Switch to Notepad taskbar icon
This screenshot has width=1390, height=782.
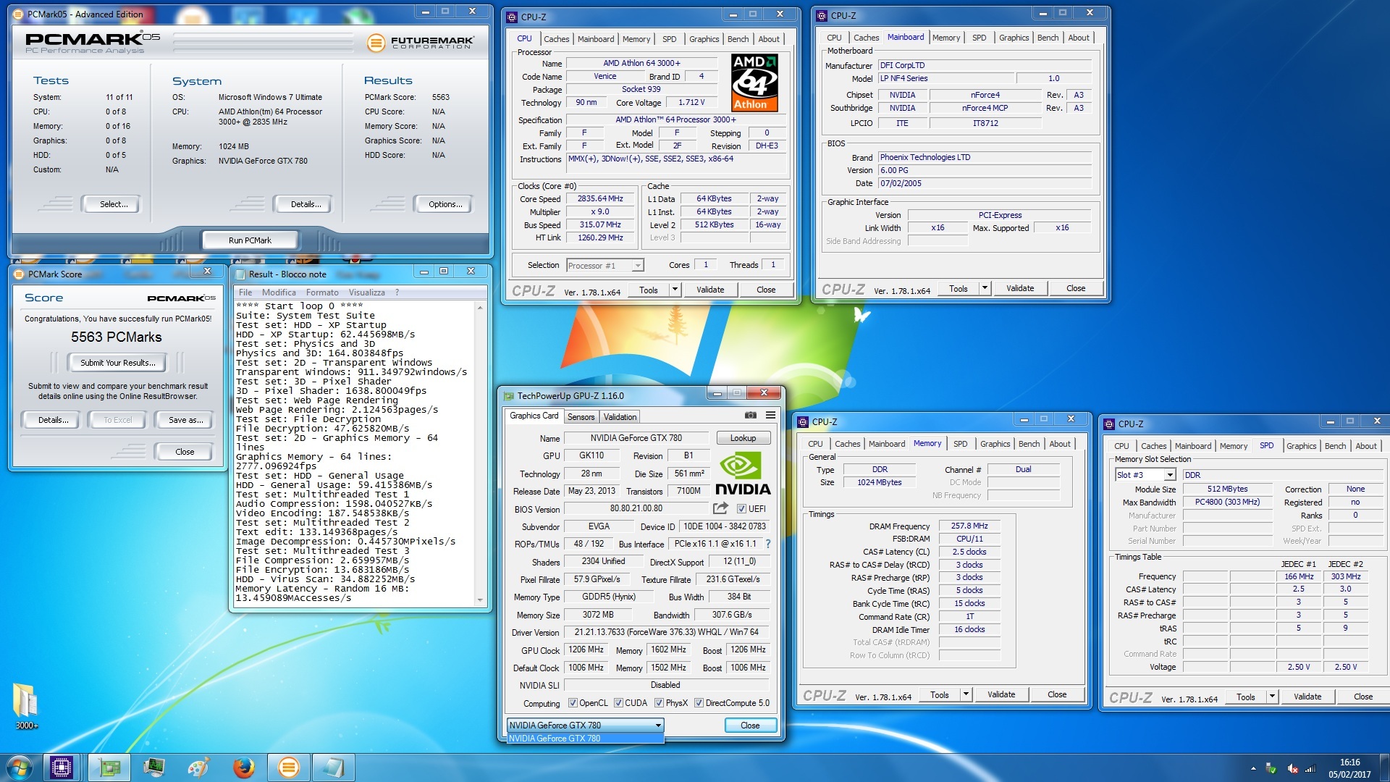click(334, 767)
